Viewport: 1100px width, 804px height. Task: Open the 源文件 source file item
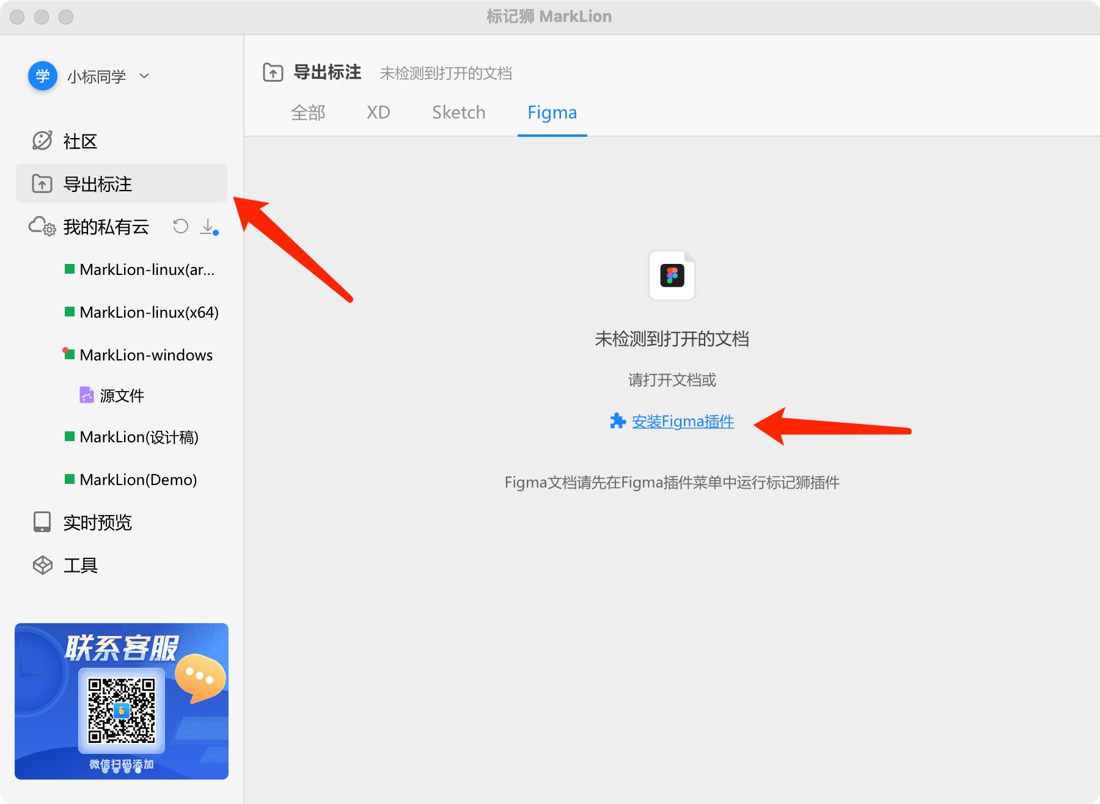122,396
